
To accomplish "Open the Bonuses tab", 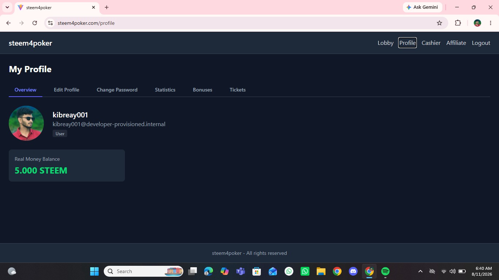I will [x=202, y=90].
